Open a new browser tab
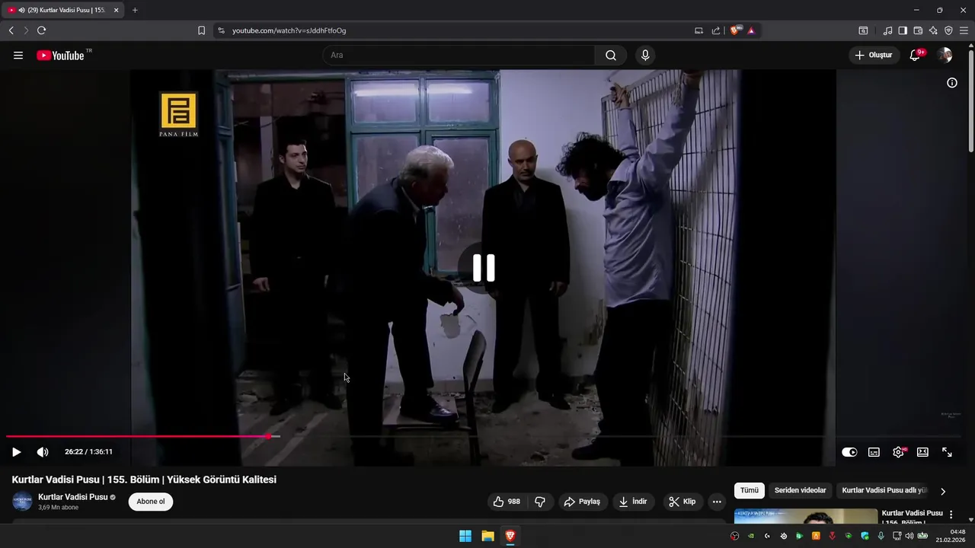 (135, 10)
